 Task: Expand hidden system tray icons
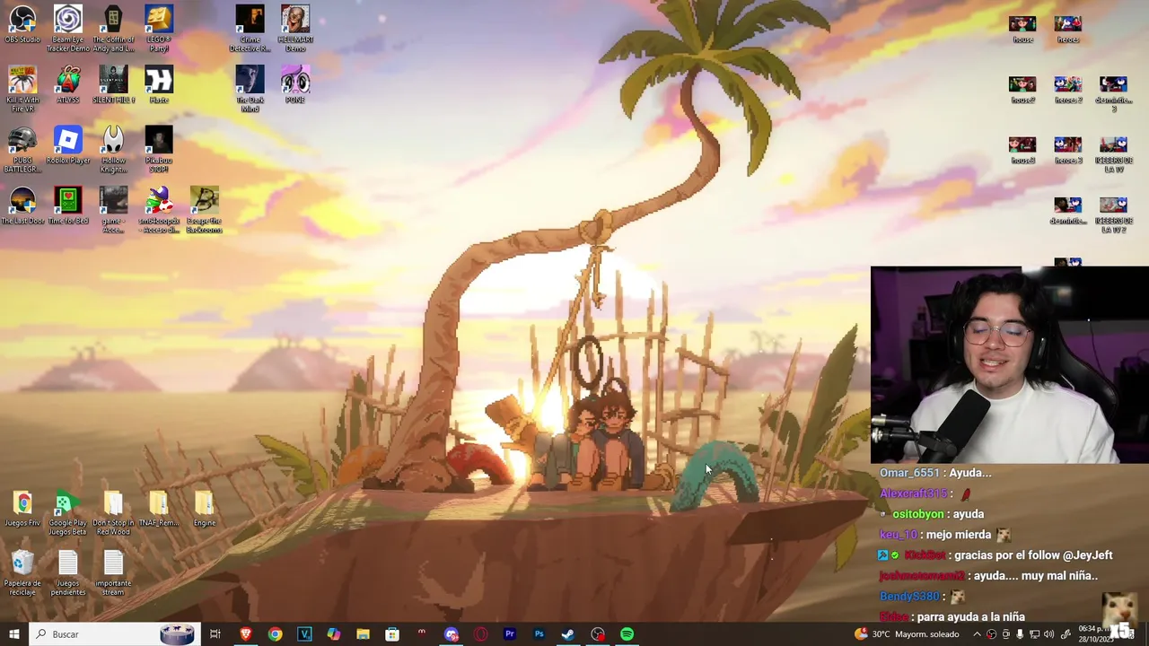tap(978, 634)
